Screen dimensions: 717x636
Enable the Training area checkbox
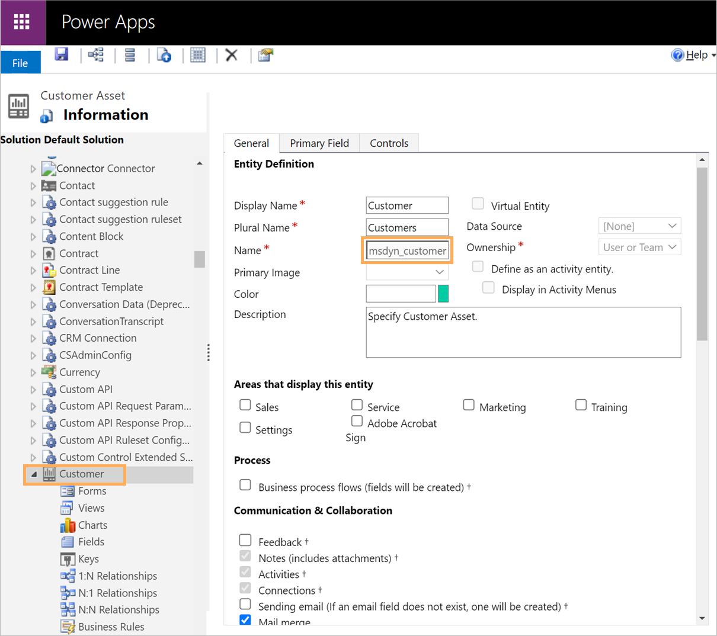(581, 404)
